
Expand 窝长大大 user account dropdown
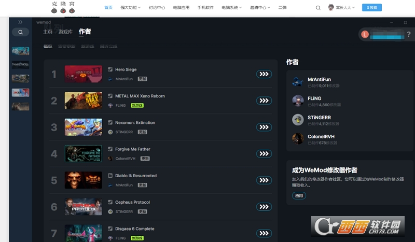pyautogui.click(x=341, y=7)
